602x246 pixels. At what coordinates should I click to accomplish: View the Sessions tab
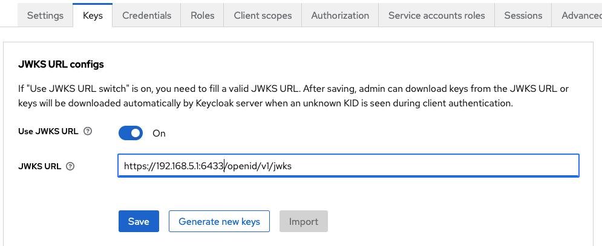point(523,15)
